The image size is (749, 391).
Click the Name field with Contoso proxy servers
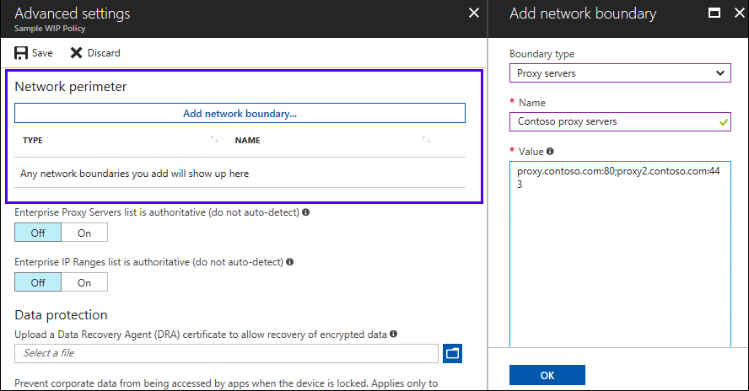coord(612,121)
